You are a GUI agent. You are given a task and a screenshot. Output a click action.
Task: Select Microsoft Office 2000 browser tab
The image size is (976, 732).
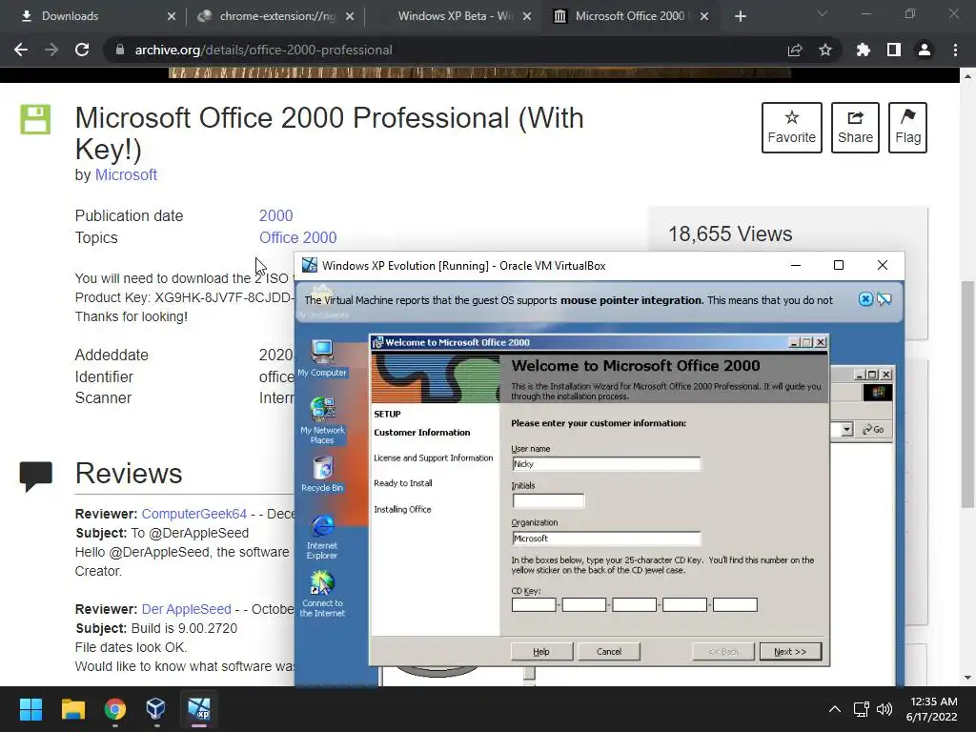[x=629, y=16]
